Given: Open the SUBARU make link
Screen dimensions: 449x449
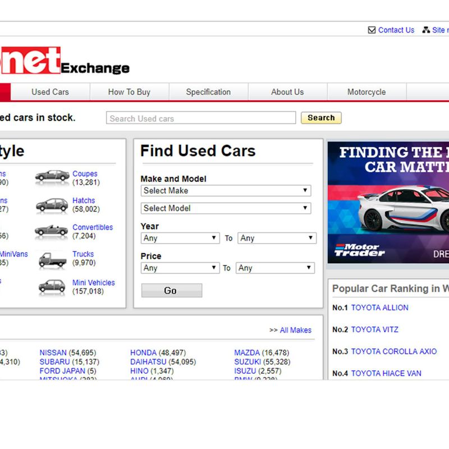Looking at the screenshot, I should click(x=54, y=361).
